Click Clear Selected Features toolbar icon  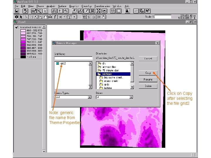[x=119, y=11]
